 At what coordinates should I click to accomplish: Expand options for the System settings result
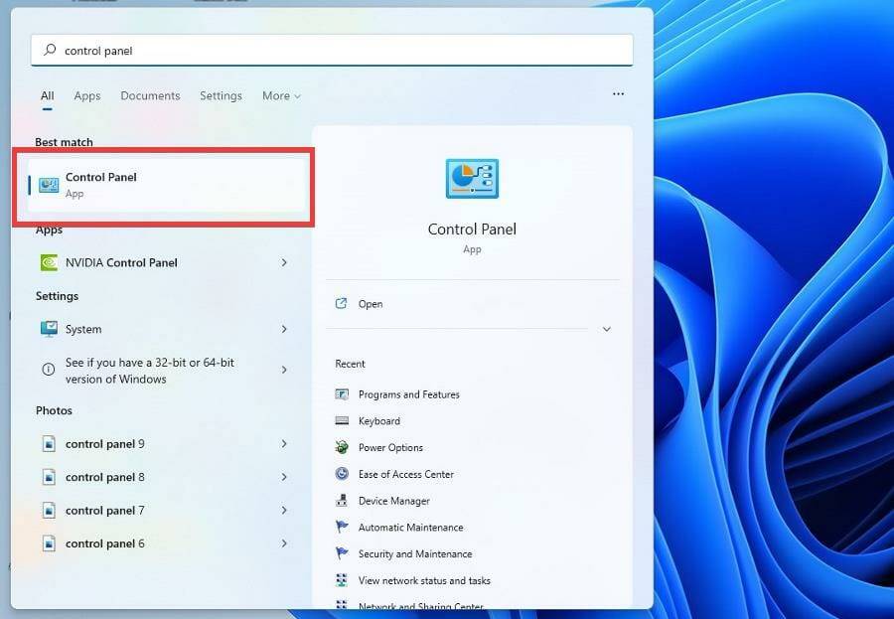(x=284, y=329)
